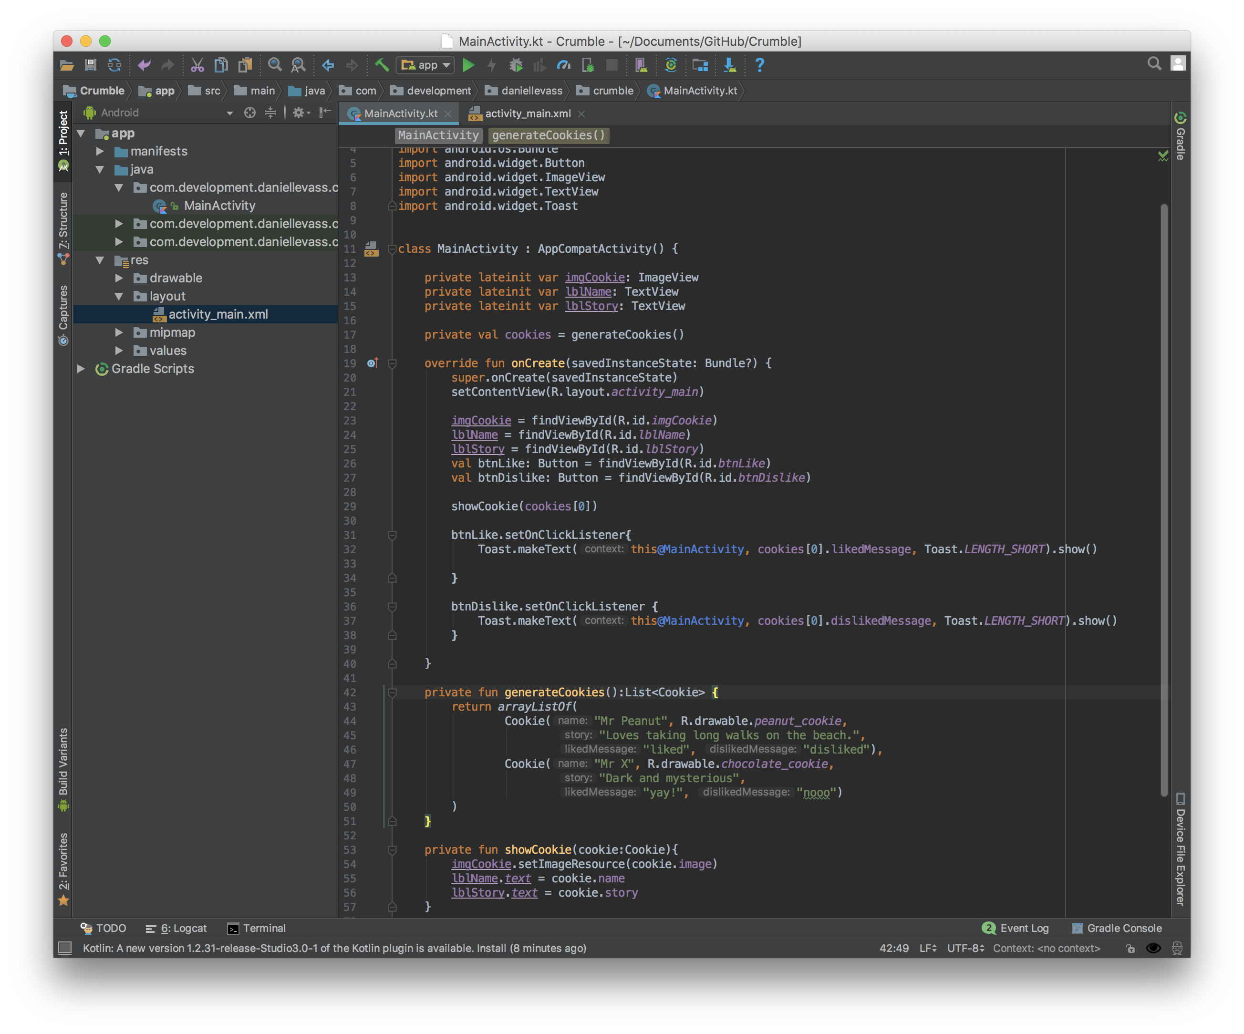Collapse the res folder node
The height and width of the screenshot is (1034, 1244).
100,260
